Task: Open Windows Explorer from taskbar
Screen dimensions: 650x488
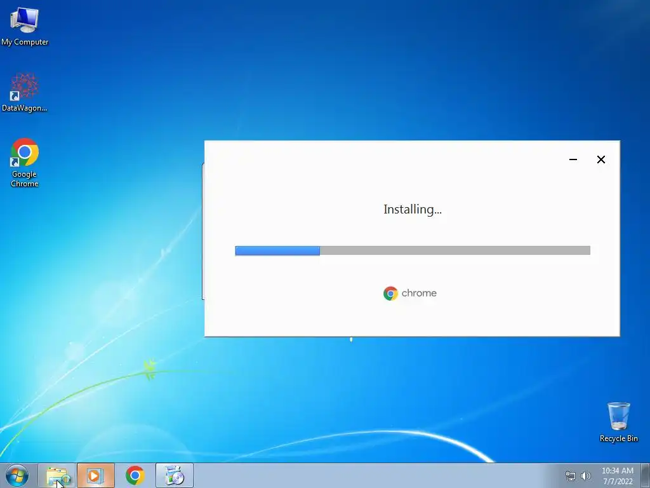Action: pos(57,475)
